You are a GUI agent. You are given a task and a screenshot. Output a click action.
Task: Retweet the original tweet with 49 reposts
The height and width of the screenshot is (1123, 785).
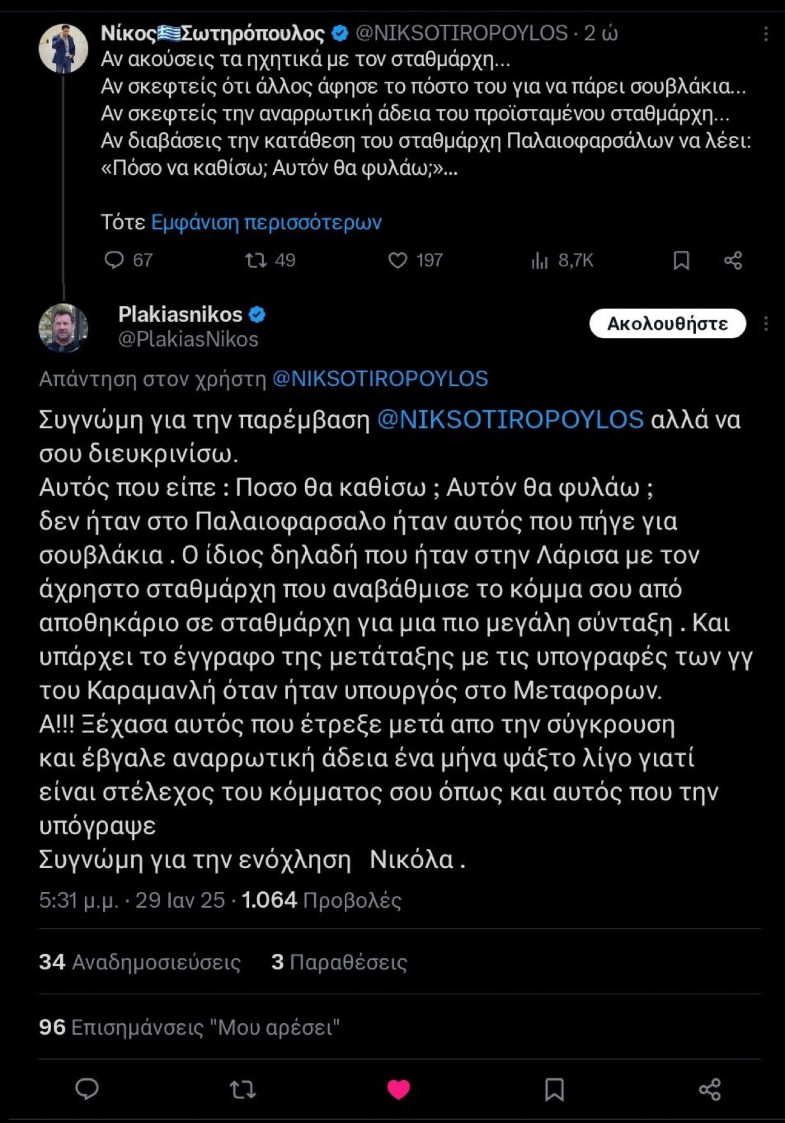256,260
